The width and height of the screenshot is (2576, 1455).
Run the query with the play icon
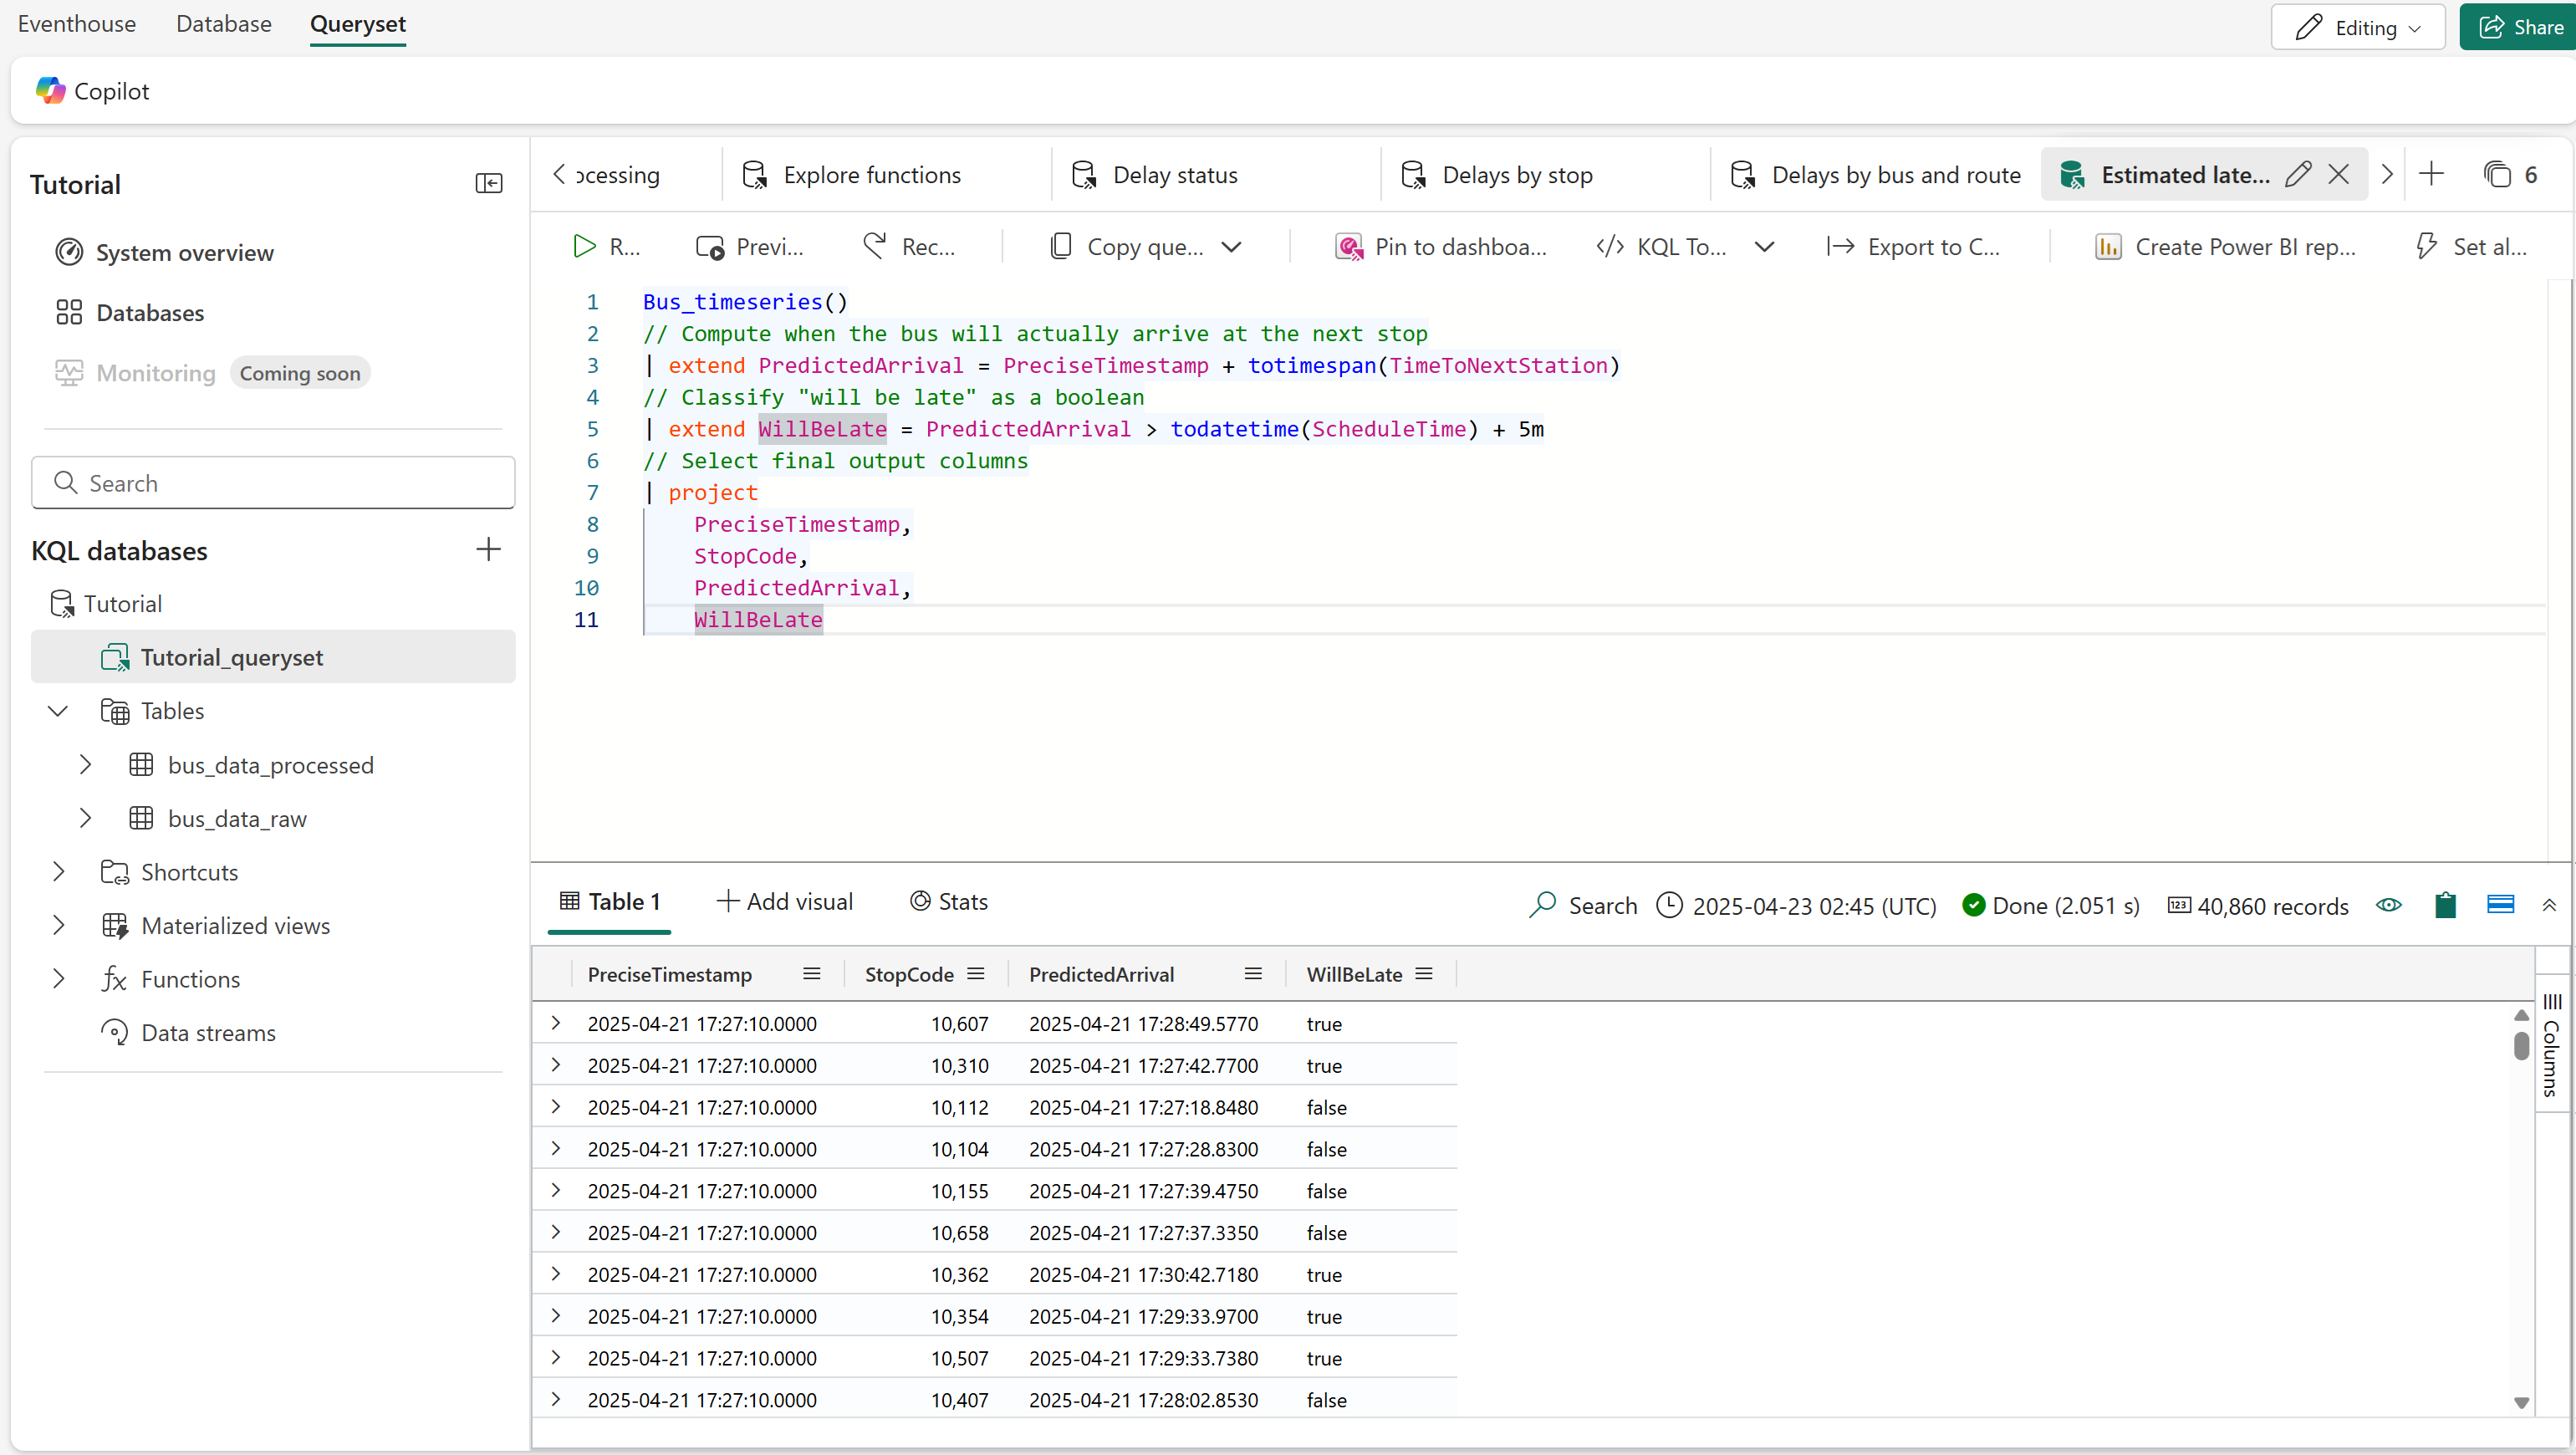click(x=584, y=247)
